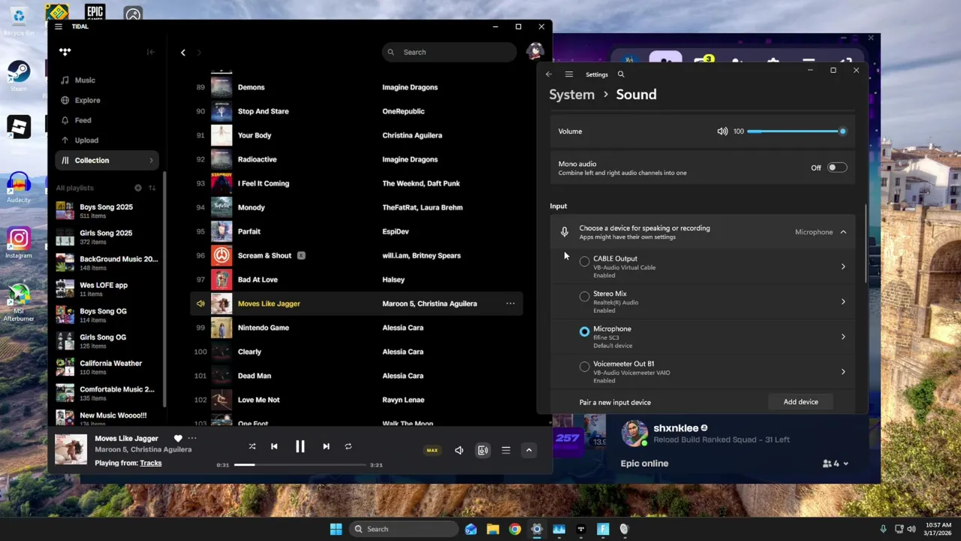Select Stereo Mix as input device
The width and height of the screenshot is (961, 541).
(x=585, y=297)
